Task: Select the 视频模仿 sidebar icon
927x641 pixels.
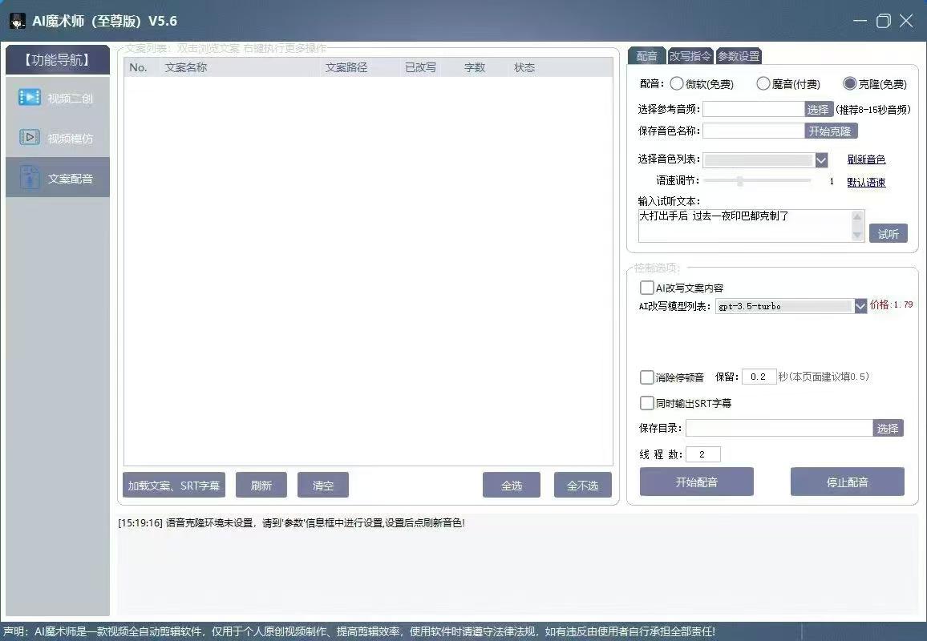Action: tap(57, 137)
